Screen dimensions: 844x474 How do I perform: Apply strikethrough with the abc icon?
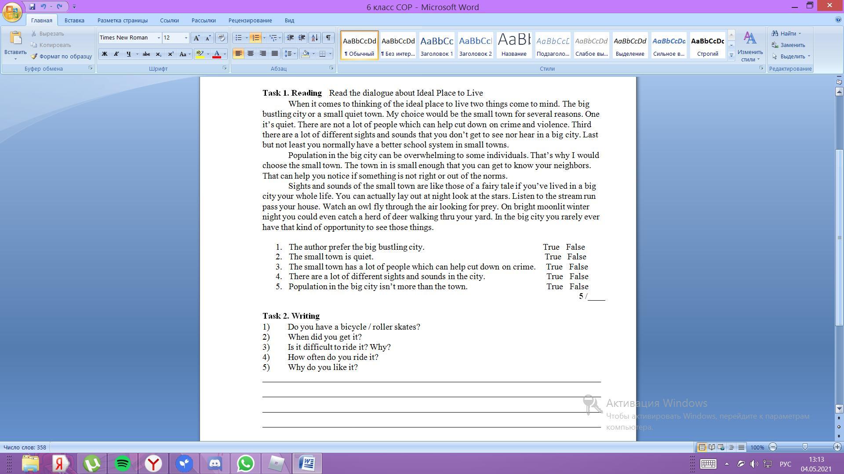point(146,54)
